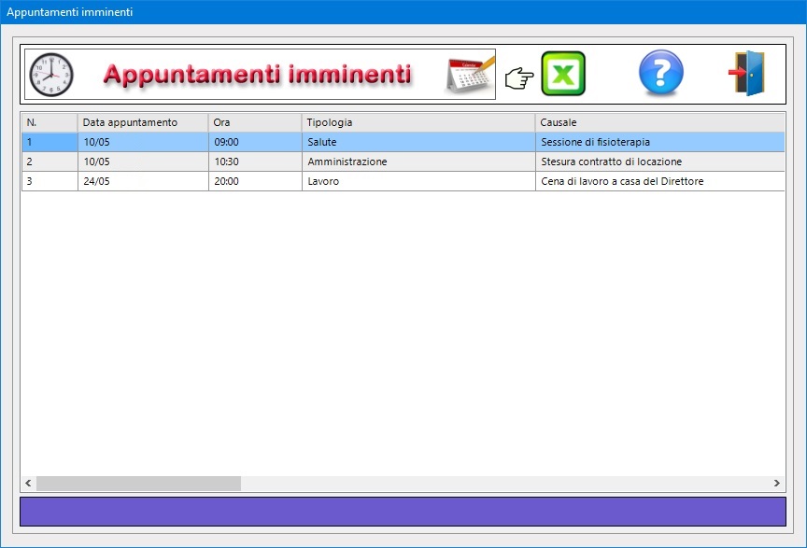Click the horizontal scrollbar right arrow
Viewport: 807px width, 548px height.
tap(777, 484)
